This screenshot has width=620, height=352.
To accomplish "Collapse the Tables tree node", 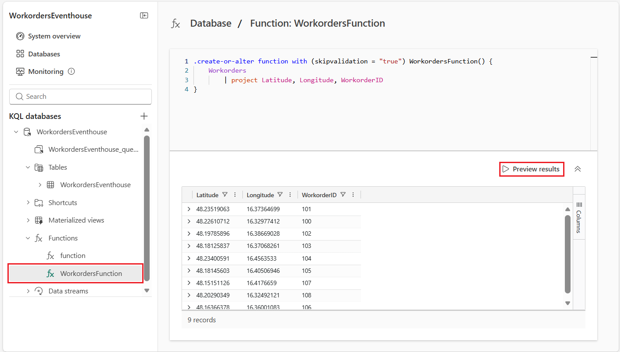I will [28, 167].
